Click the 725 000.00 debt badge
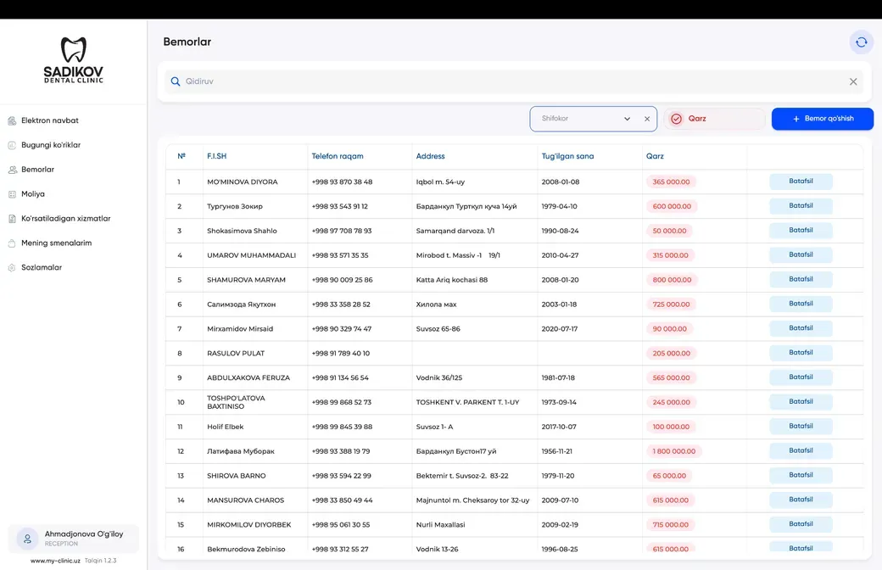This screenshot has width=882, height=570. (x=671, y=305)
